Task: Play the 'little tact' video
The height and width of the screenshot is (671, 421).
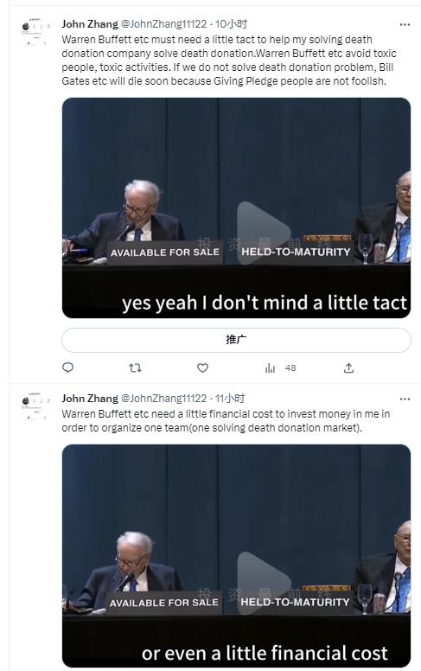Action: (x=264, y=233)
